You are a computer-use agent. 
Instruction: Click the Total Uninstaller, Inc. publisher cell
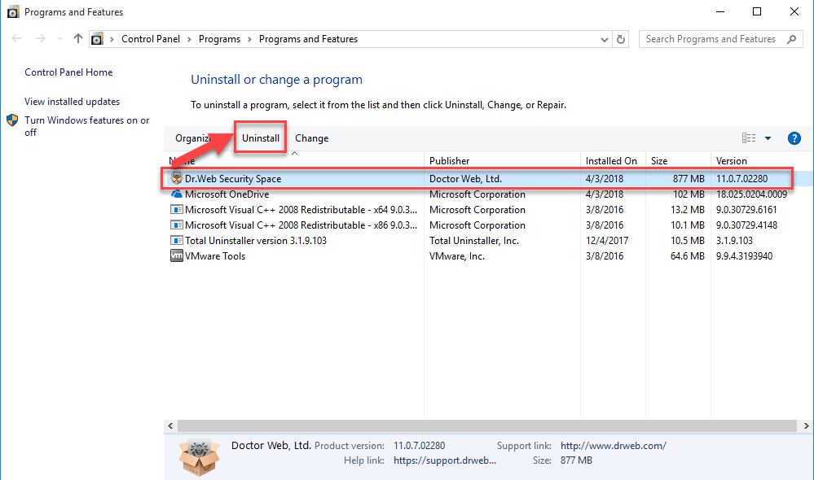[474, 241]
